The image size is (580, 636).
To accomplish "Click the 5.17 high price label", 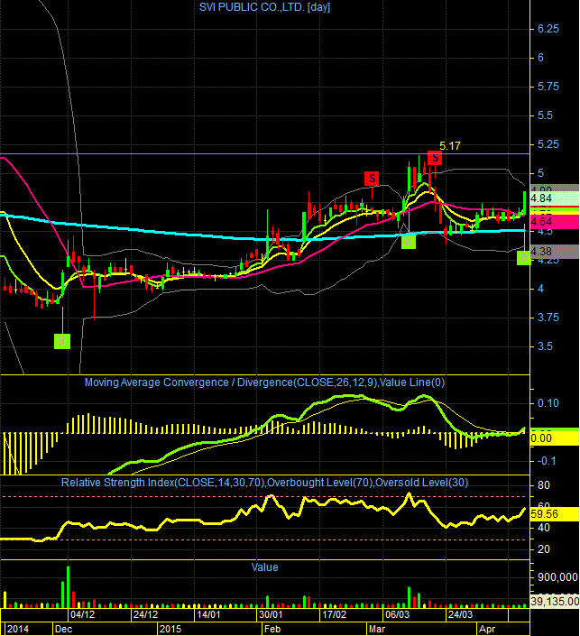I will click(x=450, y=145).
